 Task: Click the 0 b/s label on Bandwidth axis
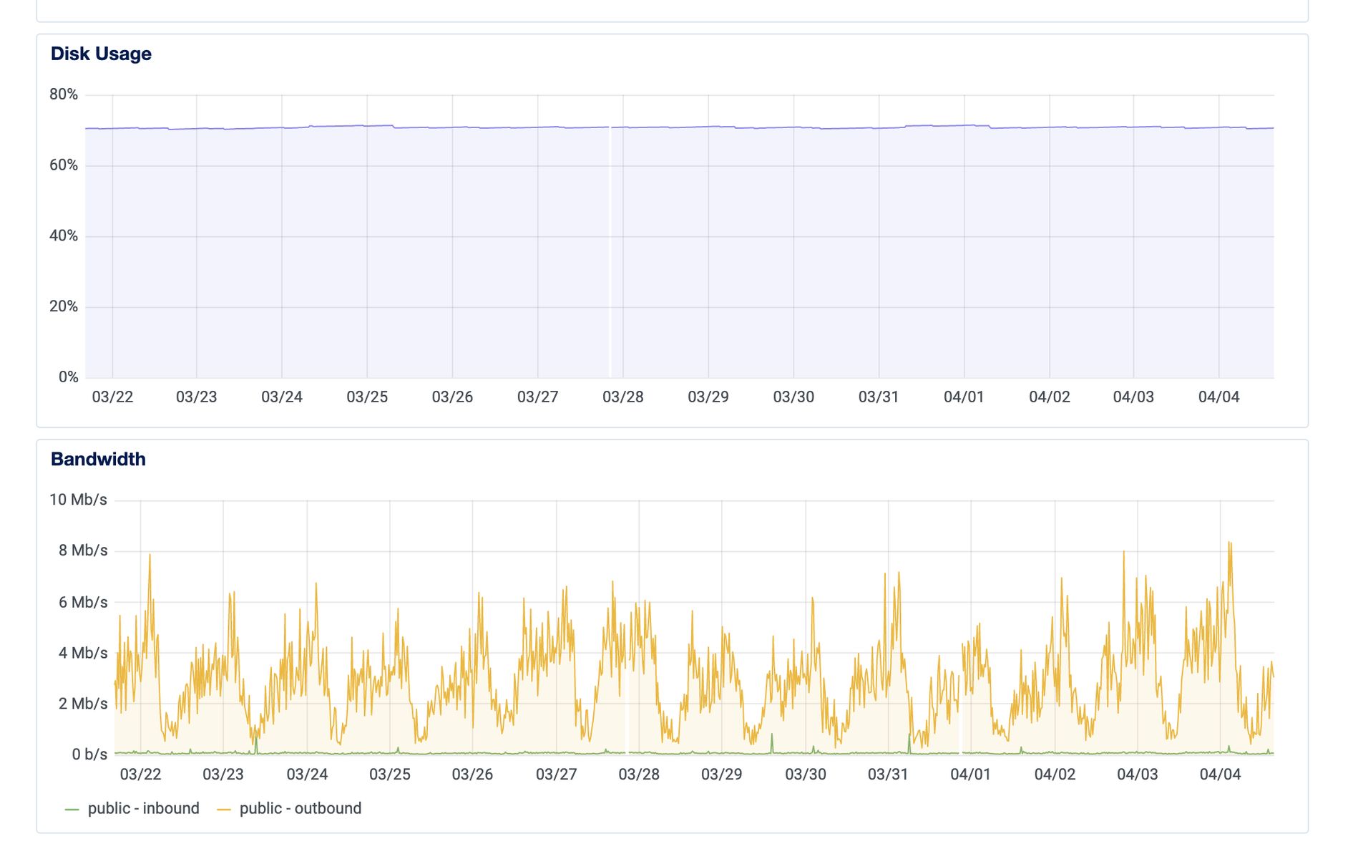coord(89,754)
